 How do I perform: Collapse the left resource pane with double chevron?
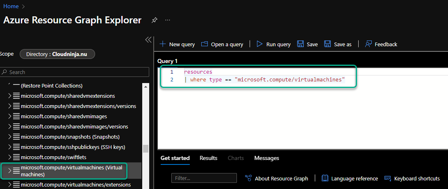click(x=148, y=40)
